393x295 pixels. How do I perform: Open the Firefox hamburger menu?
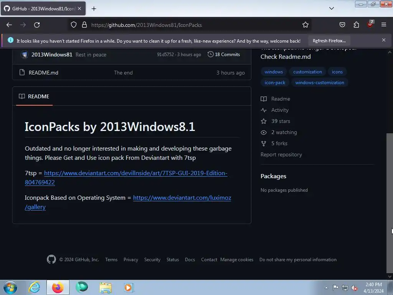point(384,25)
